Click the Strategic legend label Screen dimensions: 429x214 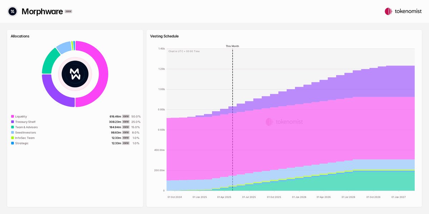(22, 143)
